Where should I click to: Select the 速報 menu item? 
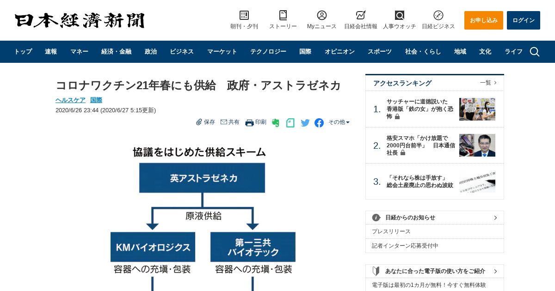(51, 52)
